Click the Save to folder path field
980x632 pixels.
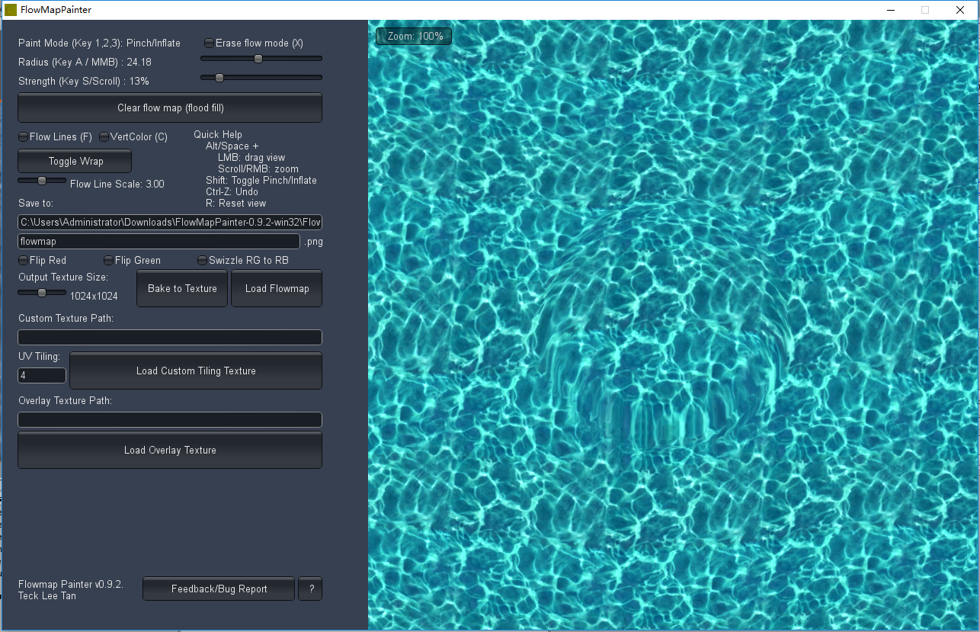[x=170, y=223]
